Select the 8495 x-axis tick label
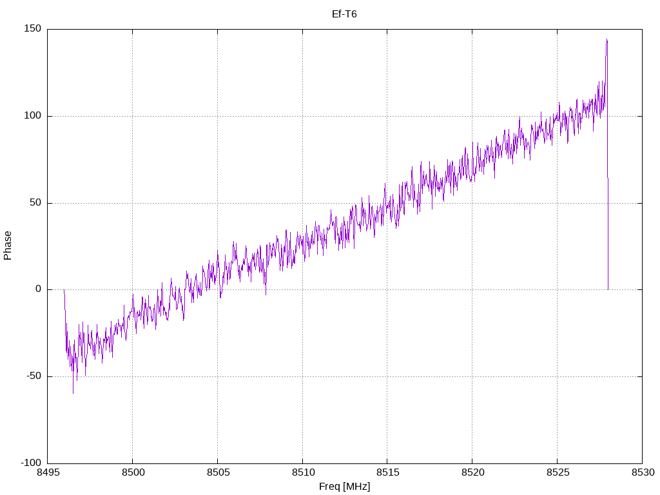The height and width of the screenshot is (495, 660). click(x=48, y=472)
